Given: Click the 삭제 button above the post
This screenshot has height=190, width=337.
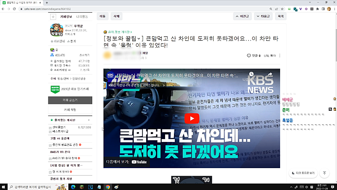Looking at the screenshot, I should point(117,16).
